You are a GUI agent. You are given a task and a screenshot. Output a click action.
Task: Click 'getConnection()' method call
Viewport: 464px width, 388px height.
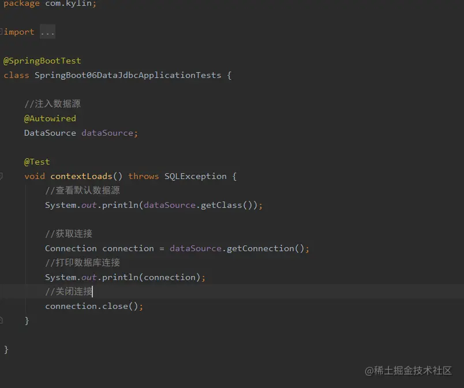265,248
